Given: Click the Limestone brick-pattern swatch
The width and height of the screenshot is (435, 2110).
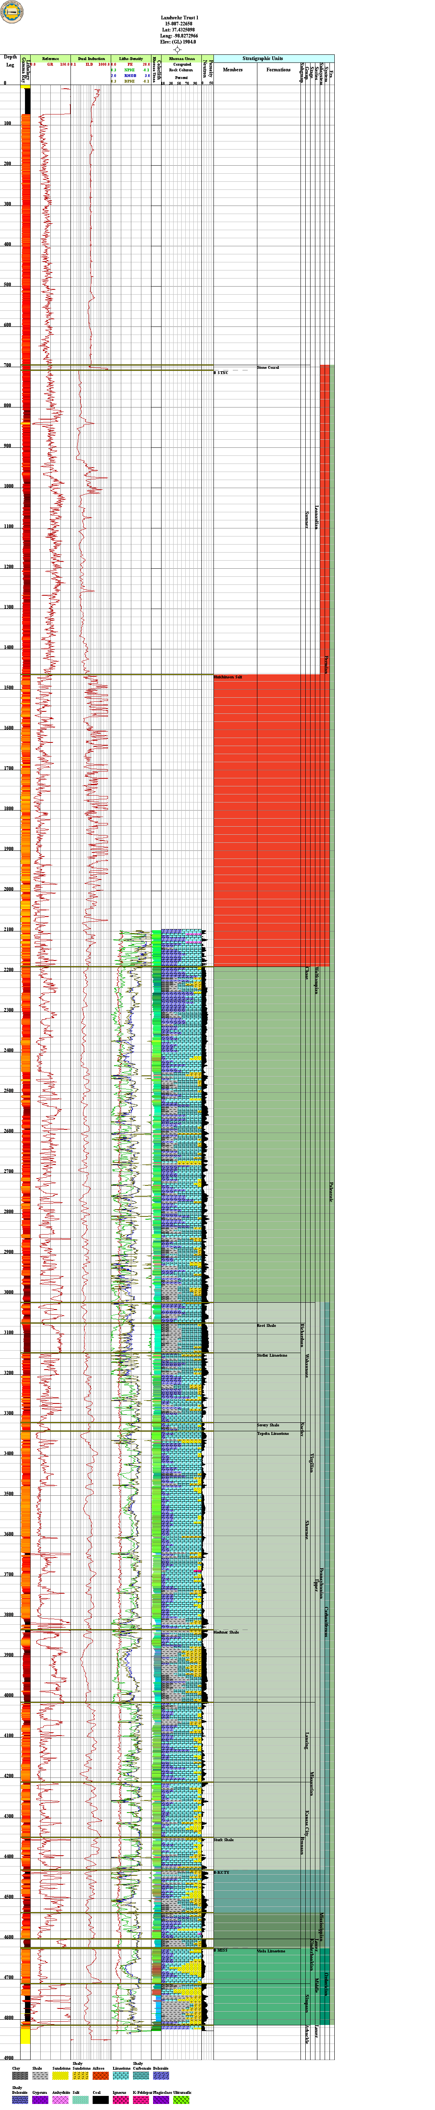Looking at the screenshot, I should point(120,2077).
